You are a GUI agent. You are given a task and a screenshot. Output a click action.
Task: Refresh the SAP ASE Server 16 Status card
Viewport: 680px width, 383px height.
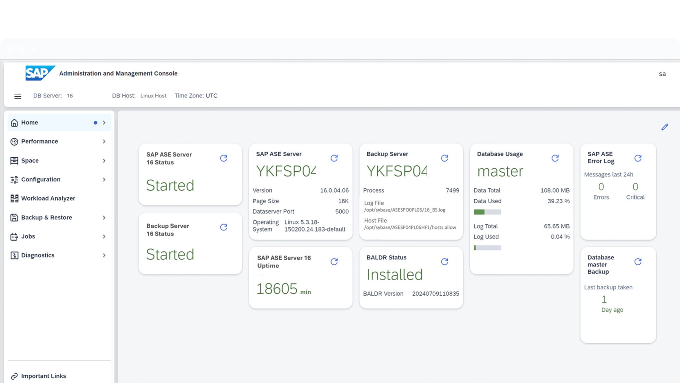224,158
